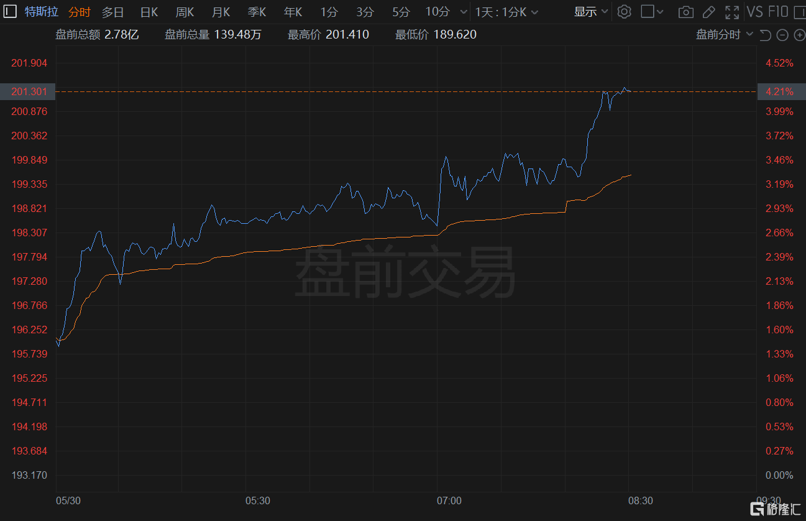The width and height of the screenshot is (806, 521).
Task: Select the 月K chart tab
Action: pos(221,12)
